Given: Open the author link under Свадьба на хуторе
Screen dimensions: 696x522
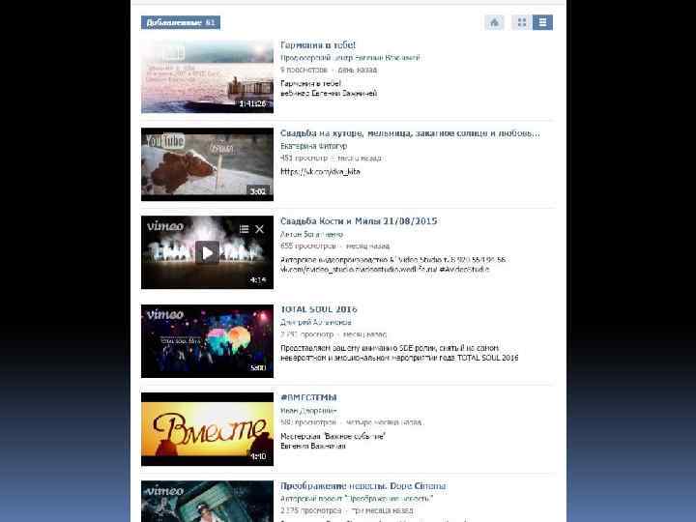Looking at the screenshot, I should coord(314,146).
